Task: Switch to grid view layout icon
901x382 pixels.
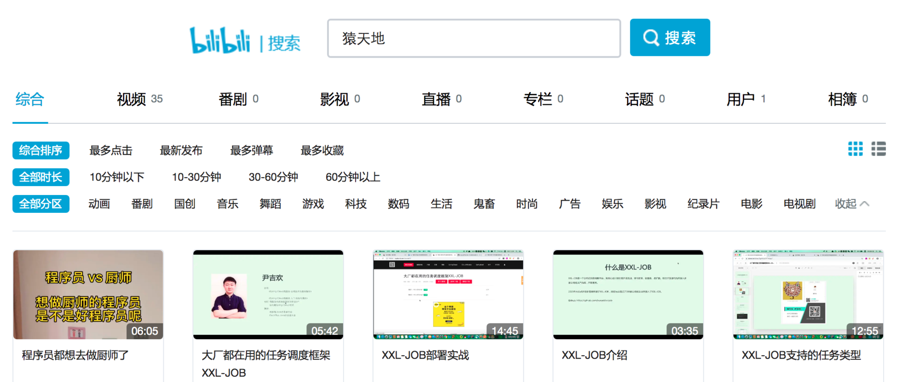Action: pyautogui.click(x=855, y=149)
